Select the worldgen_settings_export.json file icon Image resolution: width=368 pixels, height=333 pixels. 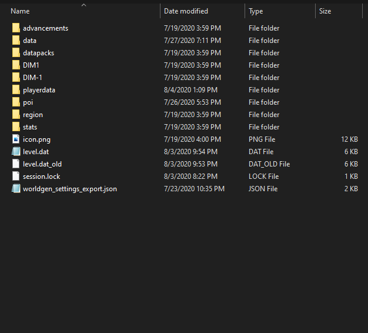point(16,189)
